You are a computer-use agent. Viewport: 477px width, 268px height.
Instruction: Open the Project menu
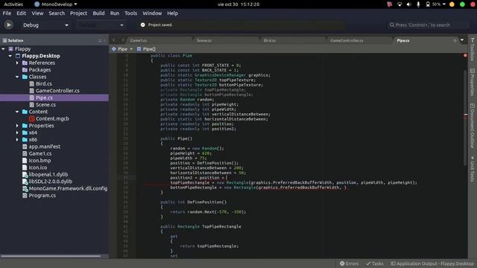click(78, 13)
